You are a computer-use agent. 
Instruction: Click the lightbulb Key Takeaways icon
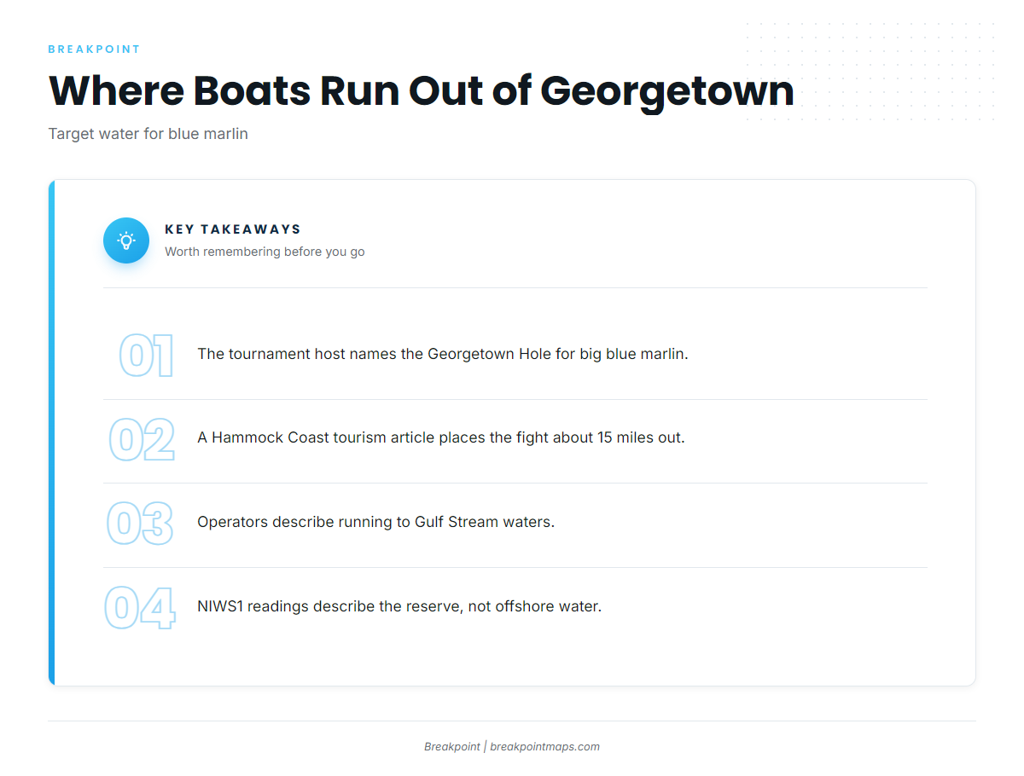[x=126, y=240]
